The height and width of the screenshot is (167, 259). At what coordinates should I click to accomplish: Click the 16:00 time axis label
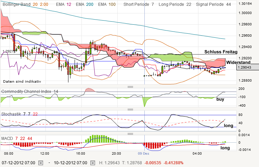81,153
